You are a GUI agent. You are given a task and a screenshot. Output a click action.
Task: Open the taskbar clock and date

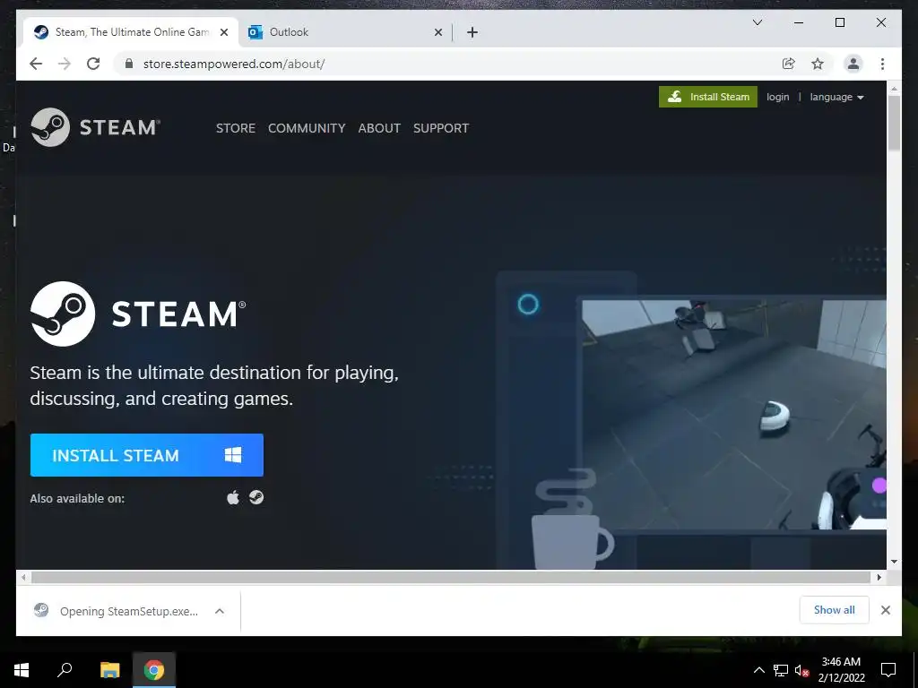(x=841, y=670)
